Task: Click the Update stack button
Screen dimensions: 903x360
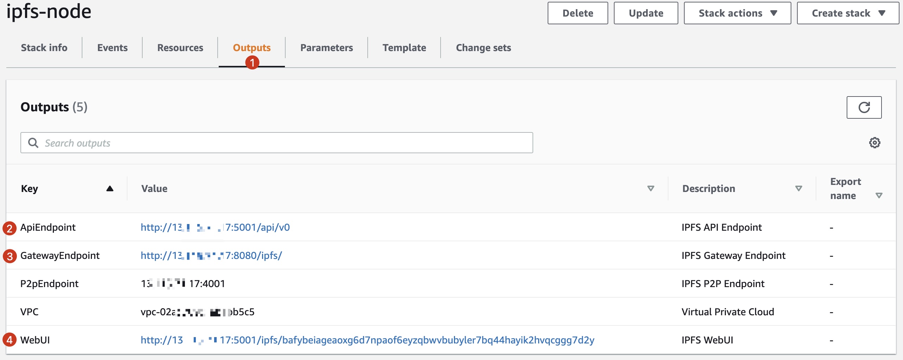Action: tap(646, 13)
